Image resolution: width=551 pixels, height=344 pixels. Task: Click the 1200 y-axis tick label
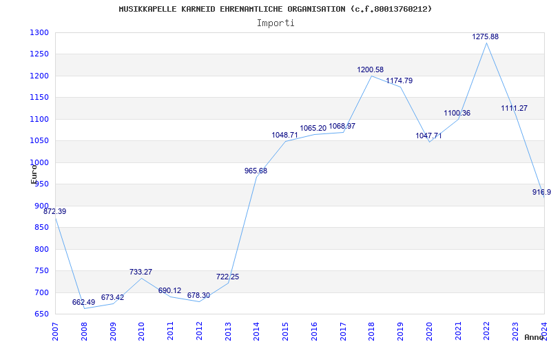tap(39, 76)
